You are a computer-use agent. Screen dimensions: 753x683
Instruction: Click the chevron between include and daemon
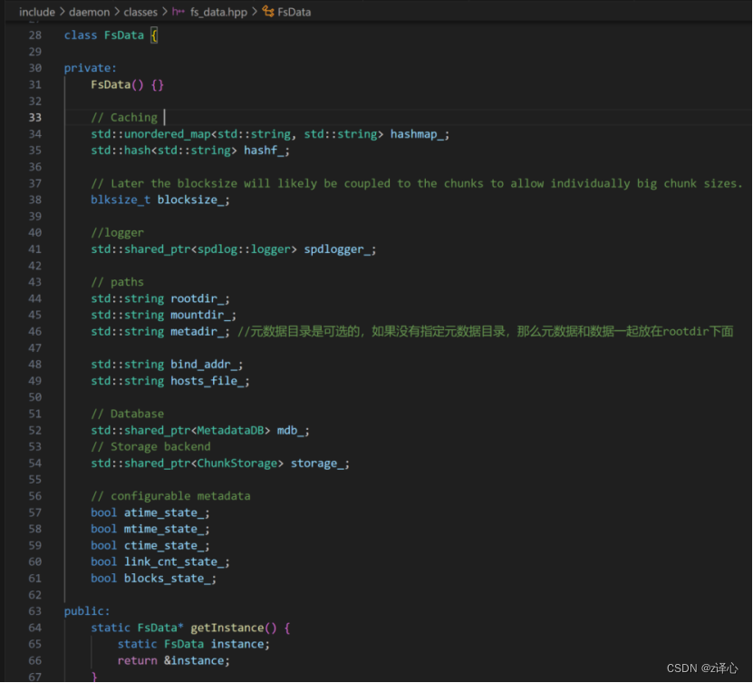tap(62, 13)
